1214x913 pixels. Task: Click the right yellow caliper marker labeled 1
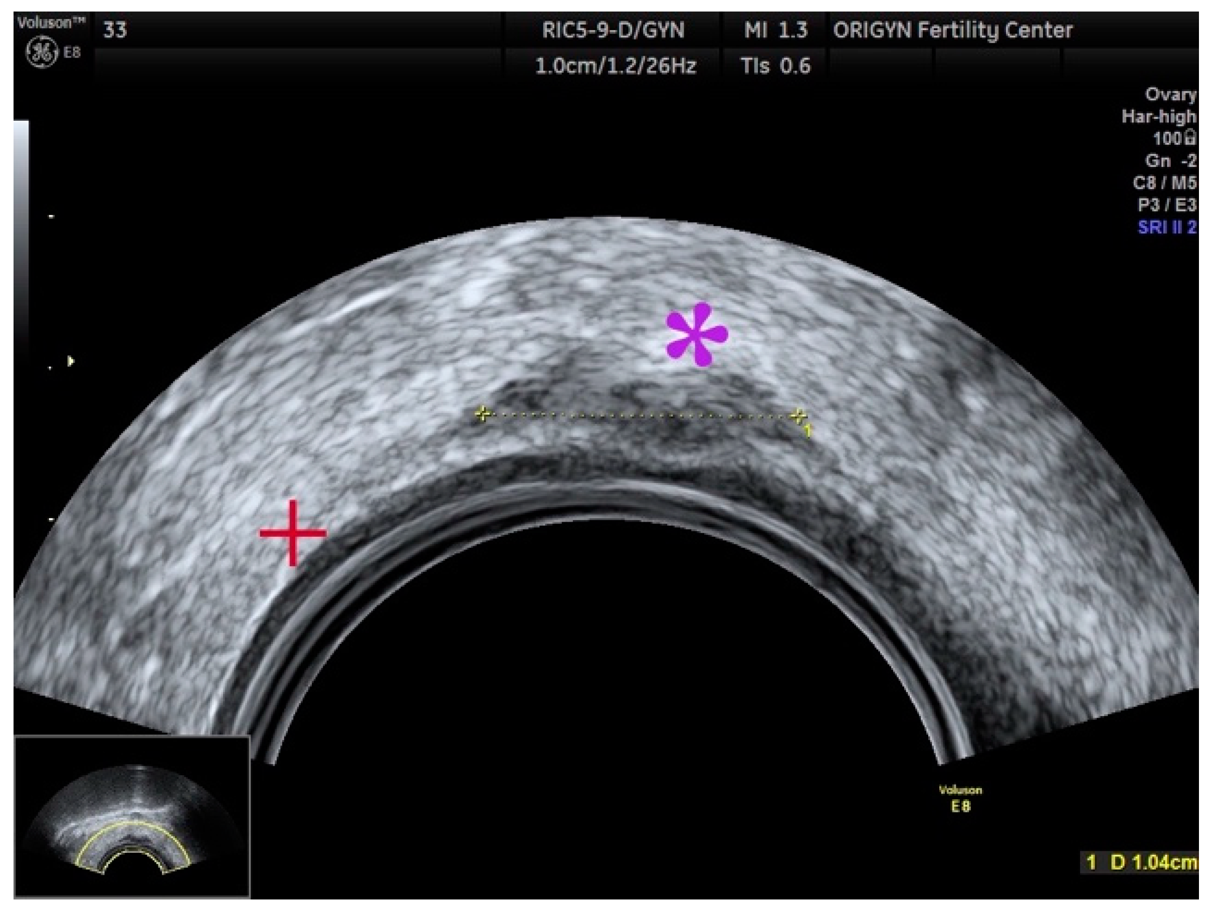[798, 415]
